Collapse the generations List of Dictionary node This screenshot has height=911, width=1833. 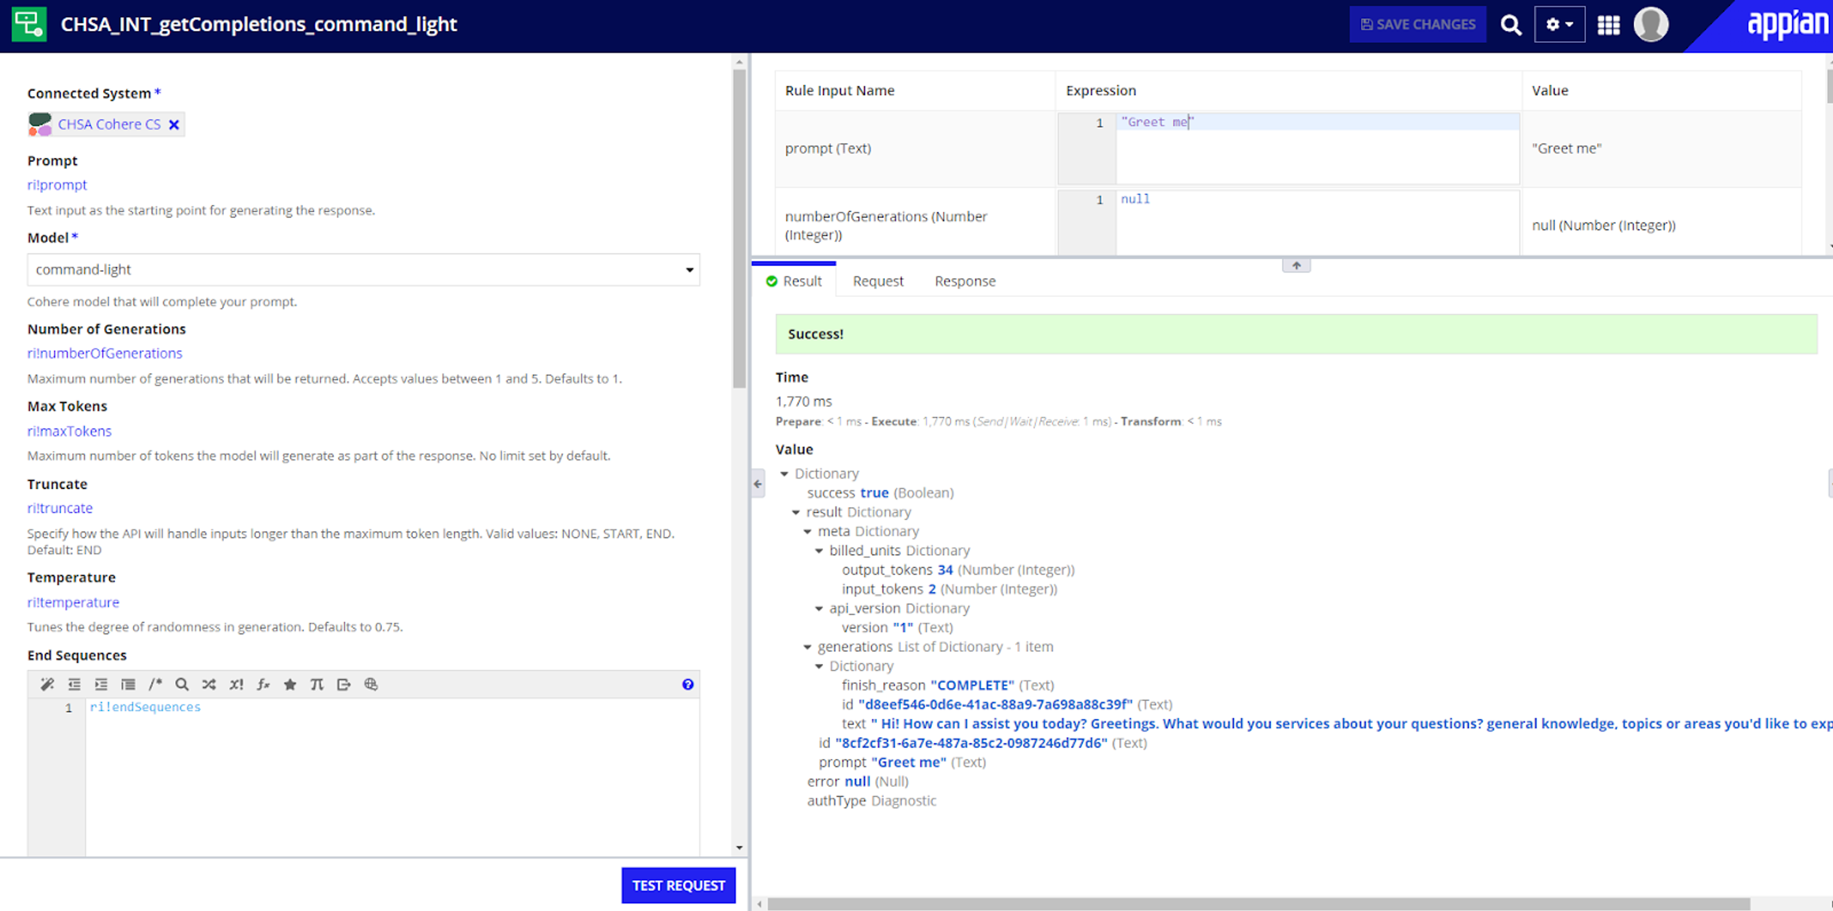(x=807, y=646)
